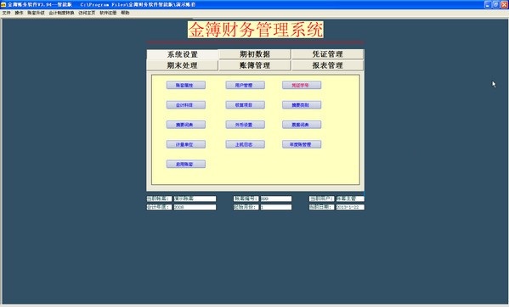
Task: Minimize the 金簿账务软件 window
Action: 488,4
